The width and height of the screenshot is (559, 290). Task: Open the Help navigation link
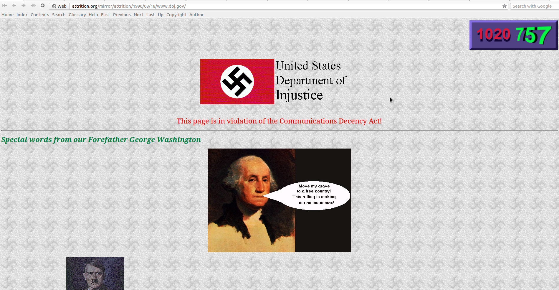click(93, 15)
